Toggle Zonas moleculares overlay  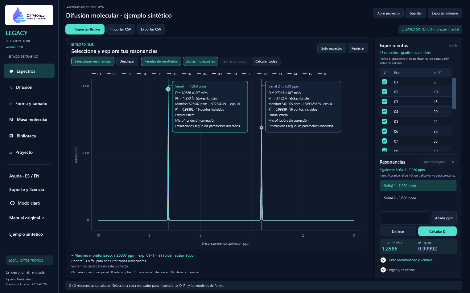click(x=200, y=61)
